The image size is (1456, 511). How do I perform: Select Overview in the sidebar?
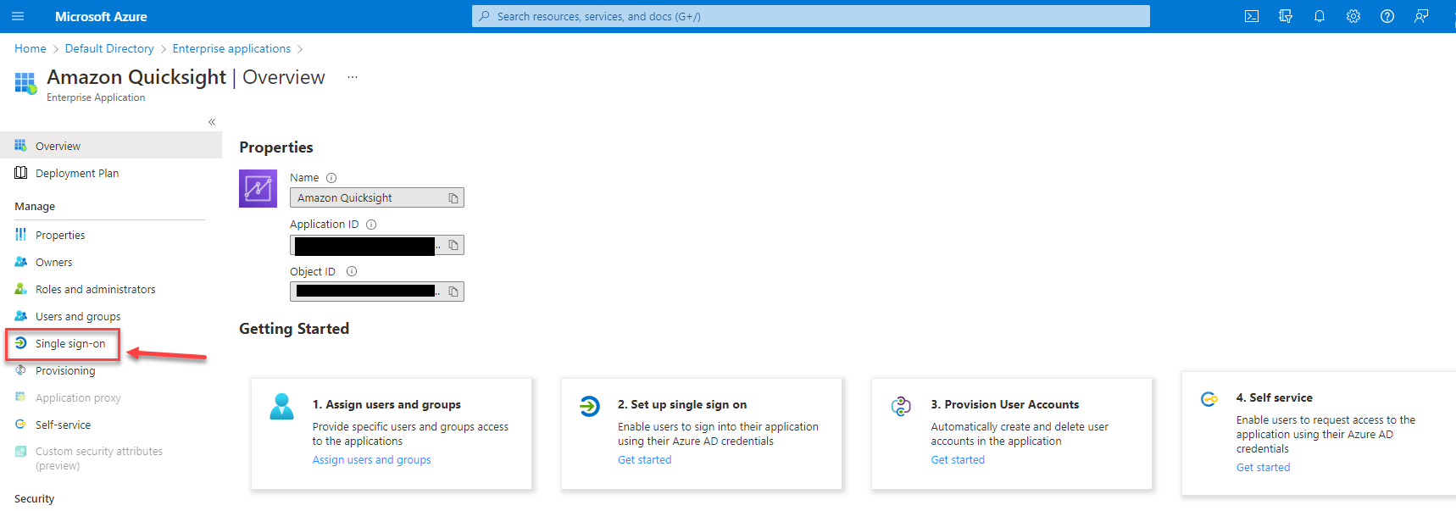click(x=111, y=146)
